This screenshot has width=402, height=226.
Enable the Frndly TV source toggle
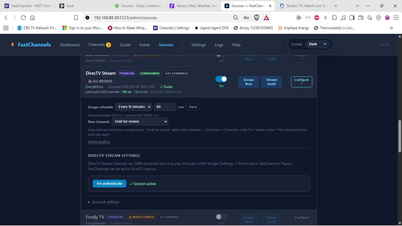pyautogui.click(x=221, y=217)
